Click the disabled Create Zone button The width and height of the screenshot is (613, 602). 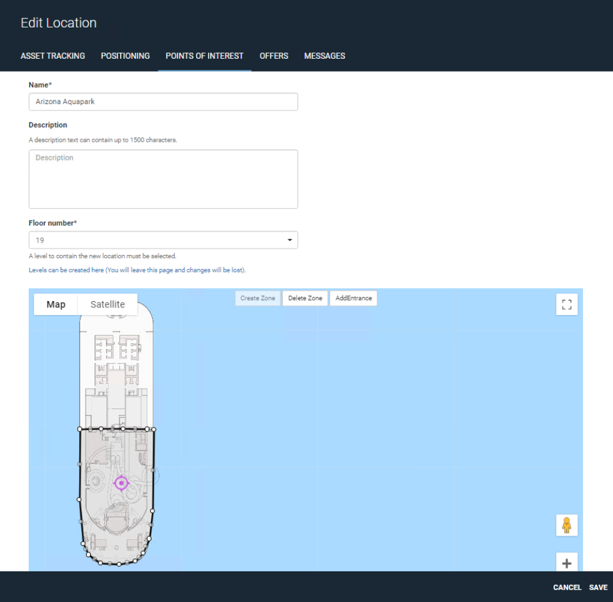pos(257,298)
